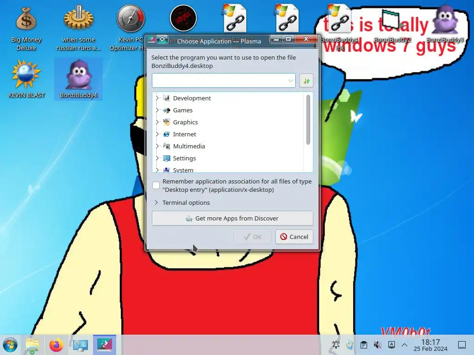474x355 pixels.
Task: Click the Games category icon
Action: click(x=166, y=110)
